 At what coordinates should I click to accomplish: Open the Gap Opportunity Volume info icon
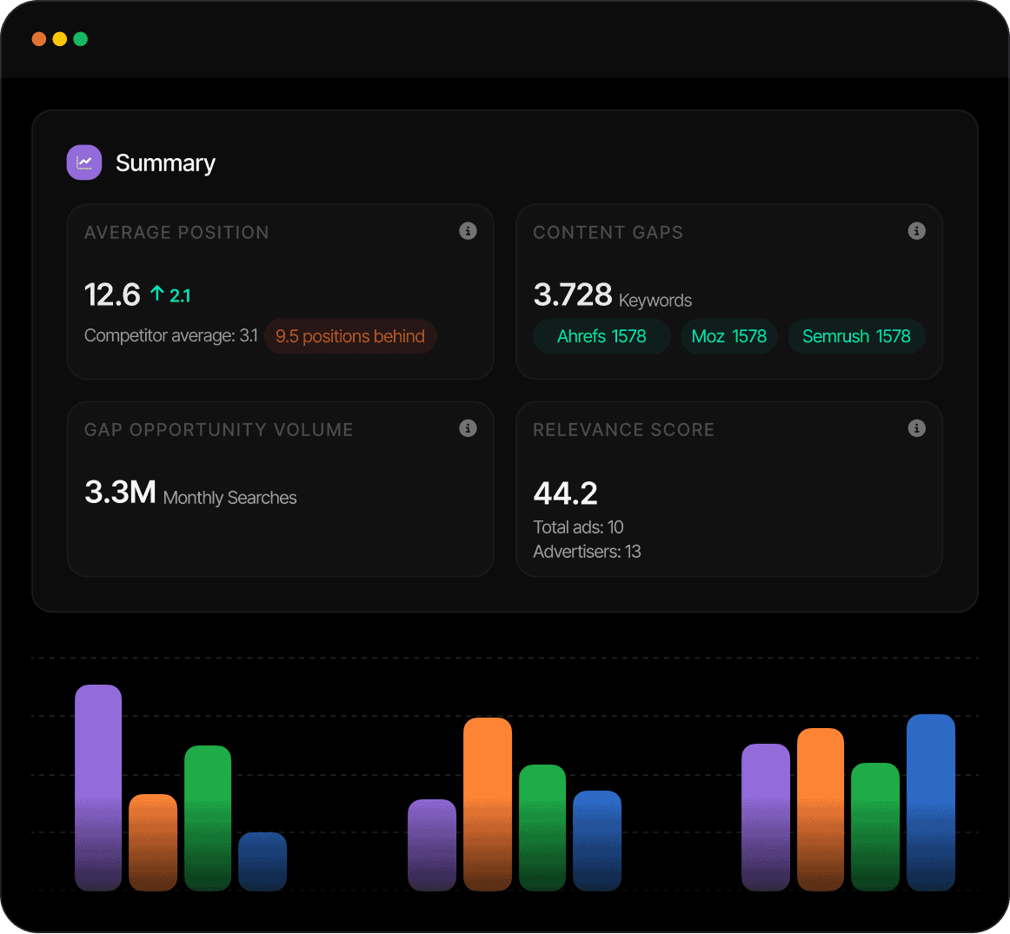(468, 427)
